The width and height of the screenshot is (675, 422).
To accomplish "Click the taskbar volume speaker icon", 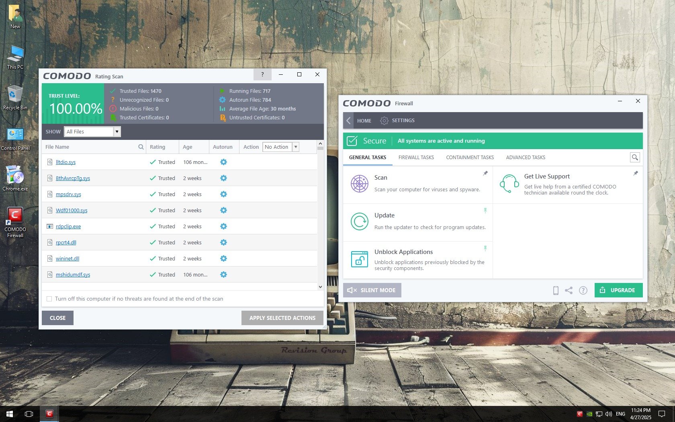I will click(x=609, y=414).
